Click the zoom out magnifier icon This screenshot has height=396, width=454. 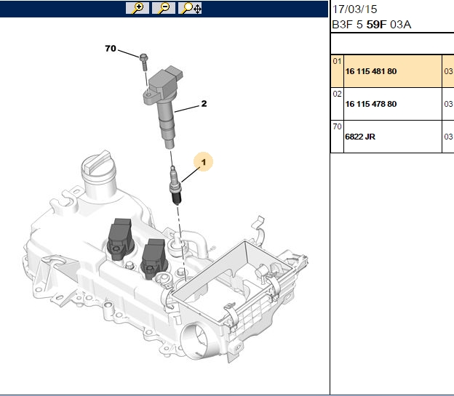164,8
